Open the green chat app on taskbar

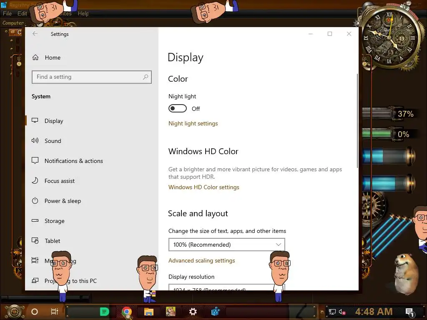(104, 312)
